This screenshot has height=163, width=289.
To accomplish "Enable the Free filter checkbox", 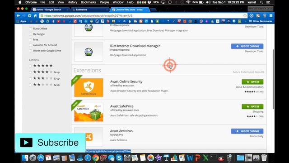I will click(30, 40).
